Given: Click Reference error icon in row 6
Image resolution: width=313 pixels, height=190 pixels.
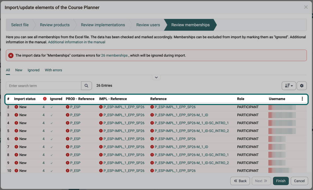Looking at the screenshot, I should coord(152,139).
